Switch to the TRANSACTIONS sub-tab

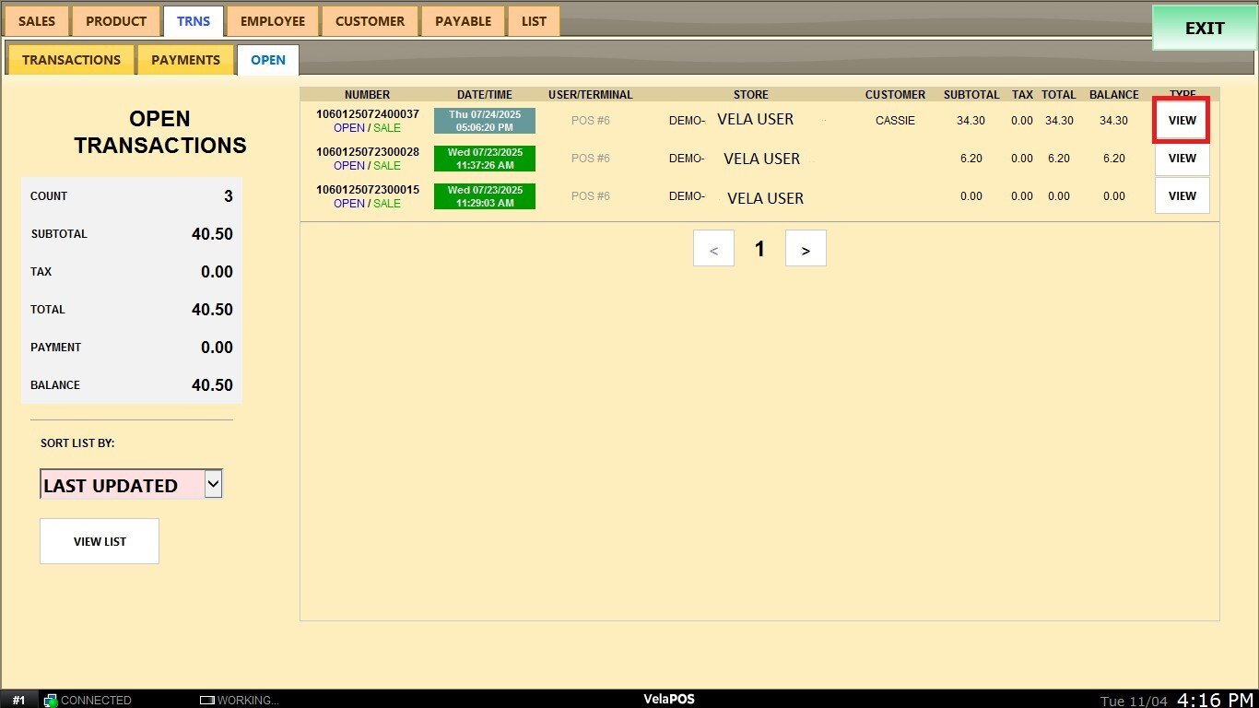[x=71, y=60]
